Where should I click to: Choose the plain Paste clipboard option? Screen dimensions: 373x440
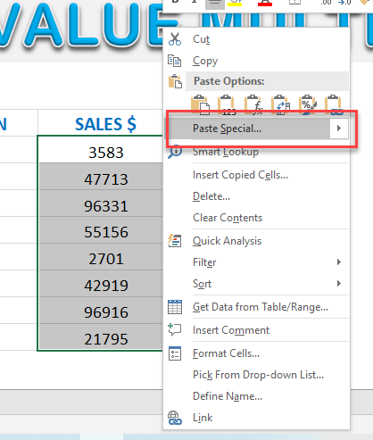pyautogui.click(x=200, y=104)
